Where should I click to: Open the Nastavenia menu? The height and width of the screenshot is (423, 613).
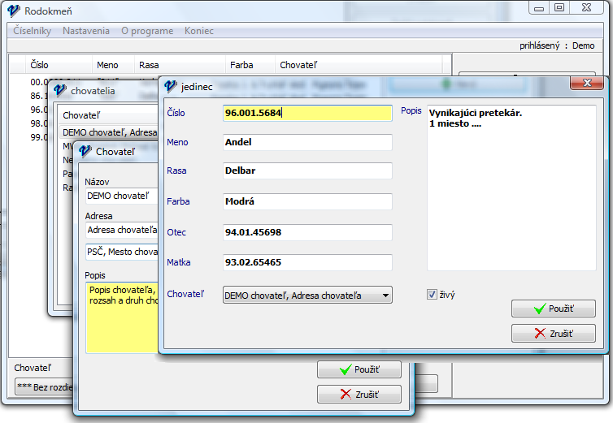[x=86, y=31]
